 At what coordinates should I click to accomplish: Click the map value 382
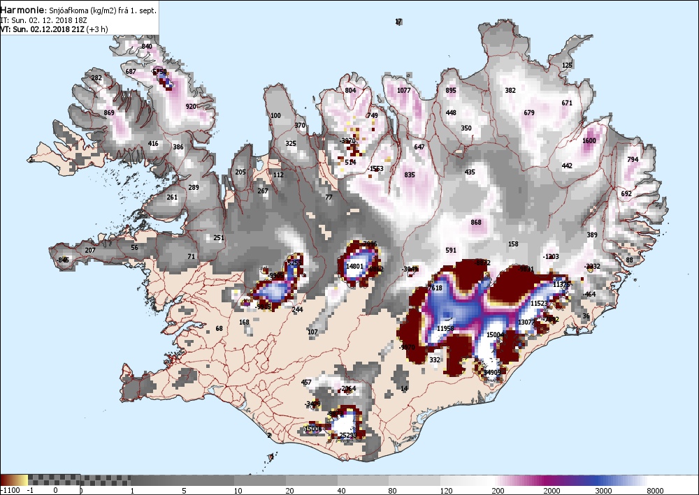510,90
